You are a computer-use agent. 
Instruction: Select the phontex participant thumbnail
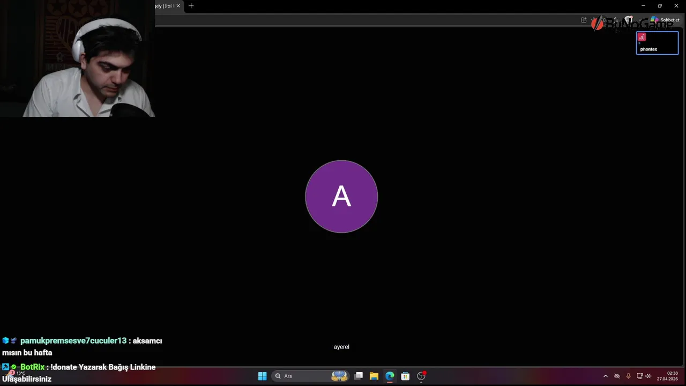(x=657, y=43)
